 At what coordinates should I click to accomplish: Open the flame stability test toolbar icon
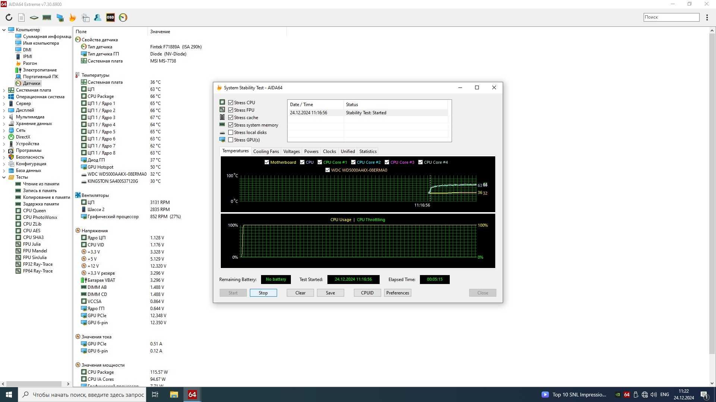(72, 17)
